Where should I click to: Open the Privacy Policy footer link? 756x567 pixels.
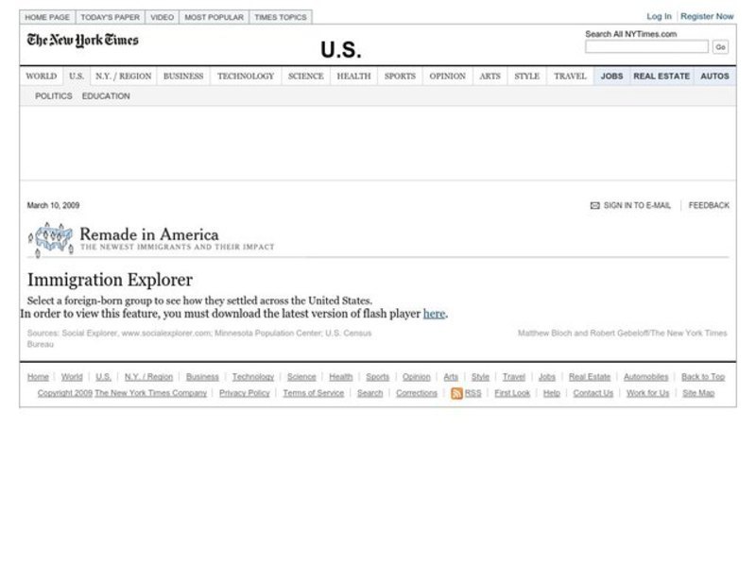tap(245, 393)
